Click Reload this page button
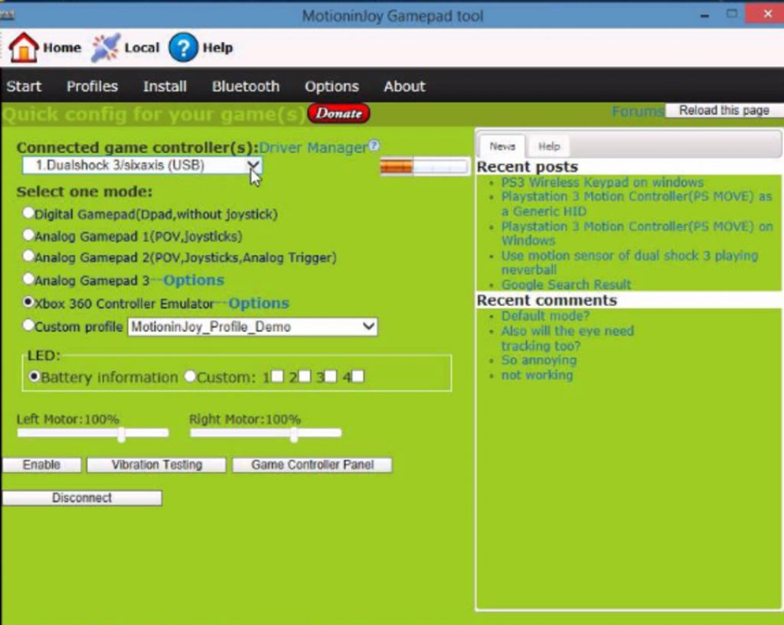The width and height of the screenshot is (784, 625). [x=724, y=110]
